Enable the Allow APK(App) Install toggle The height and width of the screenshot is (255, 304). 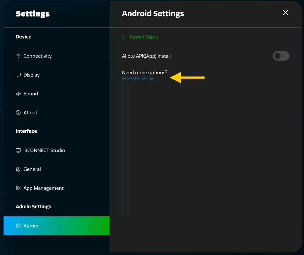[281, 56]
